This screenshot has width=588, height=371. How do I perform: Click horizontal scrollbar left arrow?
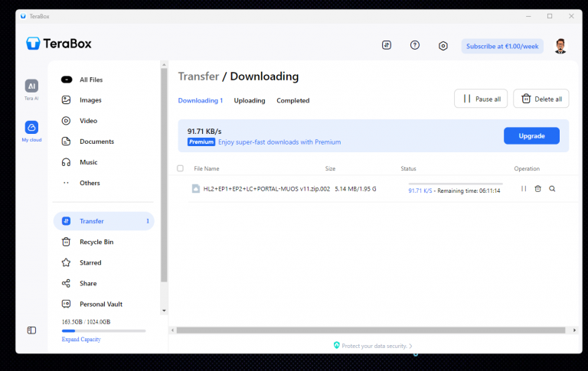click(172, 330)
